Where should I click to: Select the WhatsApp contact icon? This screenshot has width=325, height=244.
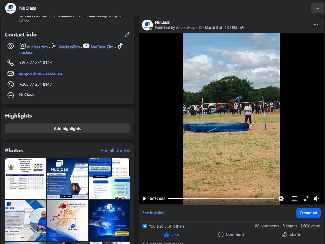(x=11, y=84)
